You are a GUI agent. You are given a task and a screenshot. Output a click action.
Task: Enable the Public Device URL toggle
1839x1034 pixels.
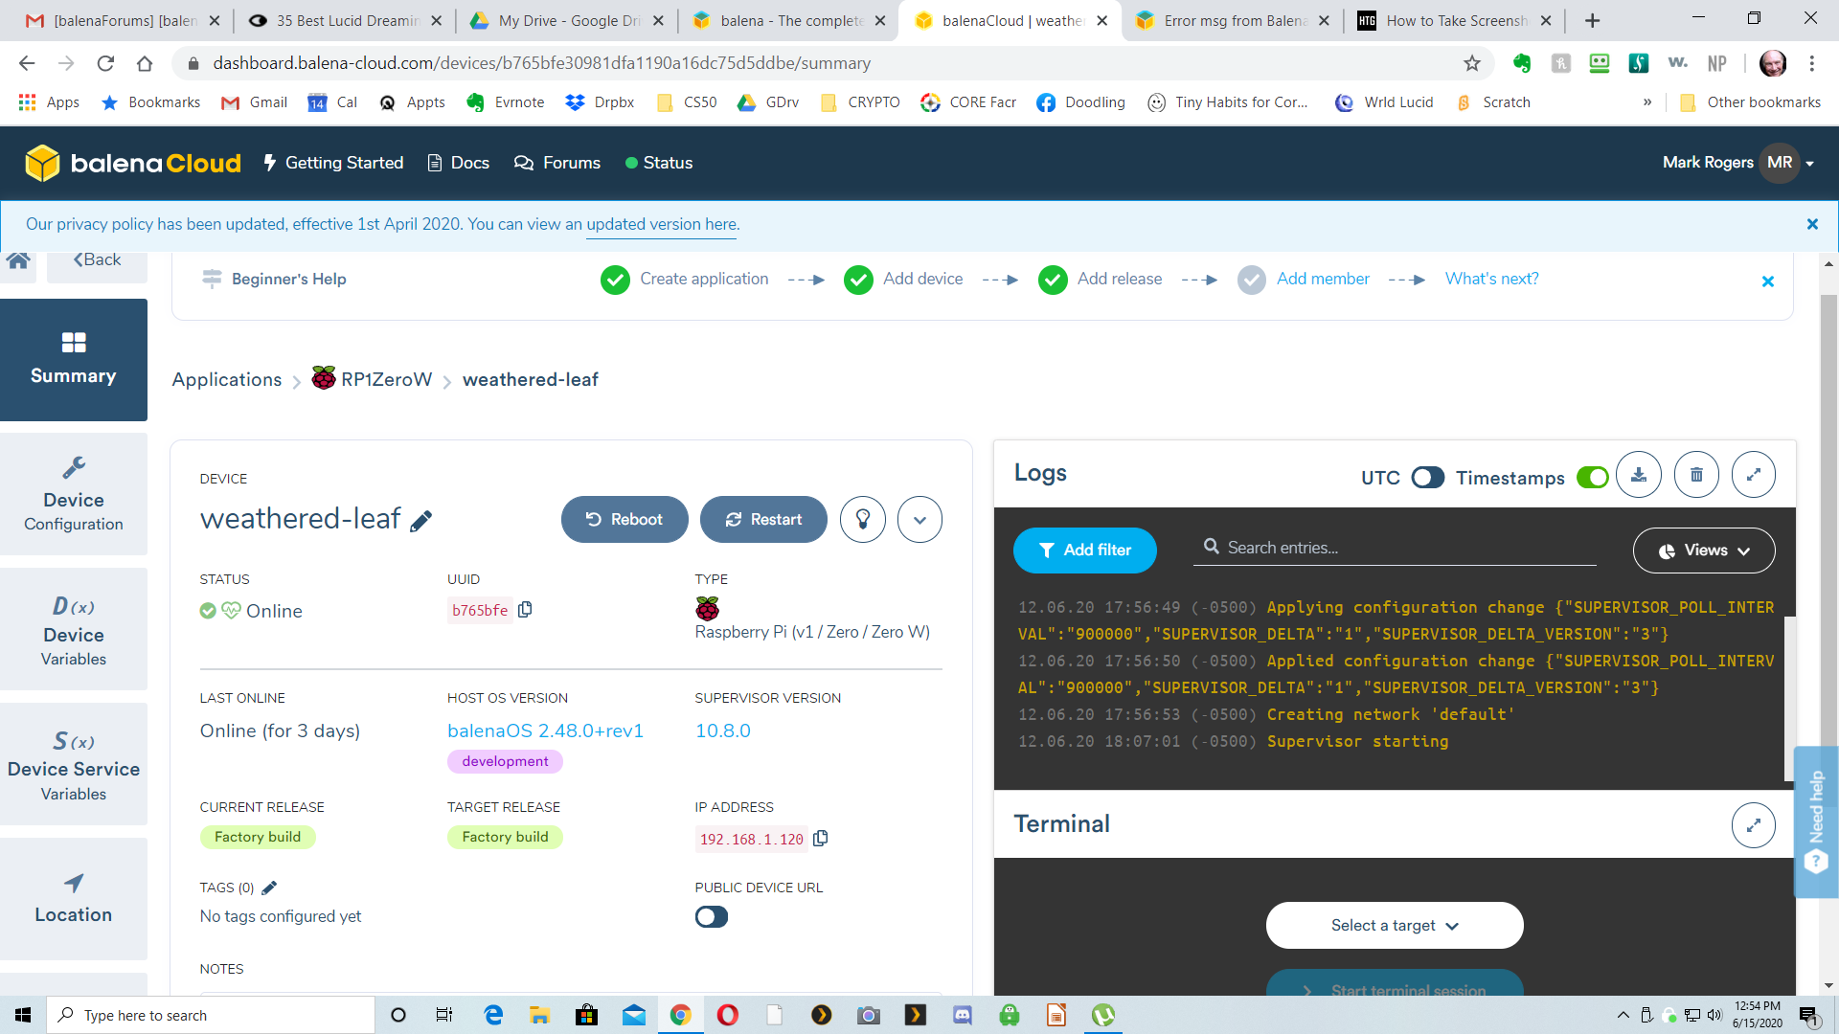[x=712, y=917]
